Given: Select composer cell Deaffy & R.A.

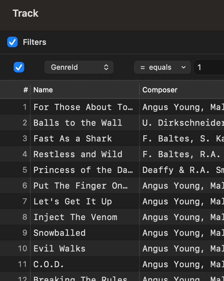Looking at the screenshot, I should (x=182, y=170).
